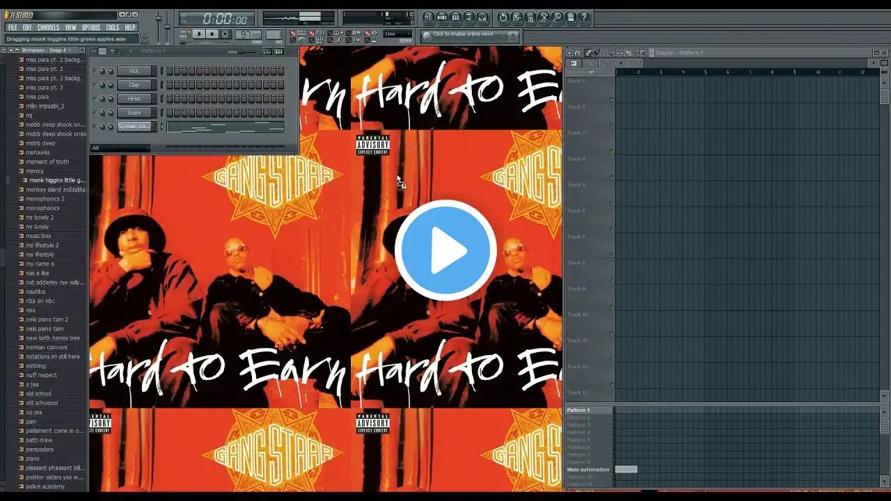This screenshot has width=891, height=501.
Task: Adjust the swing slider in step sequencer
Action: coord(247,51)
